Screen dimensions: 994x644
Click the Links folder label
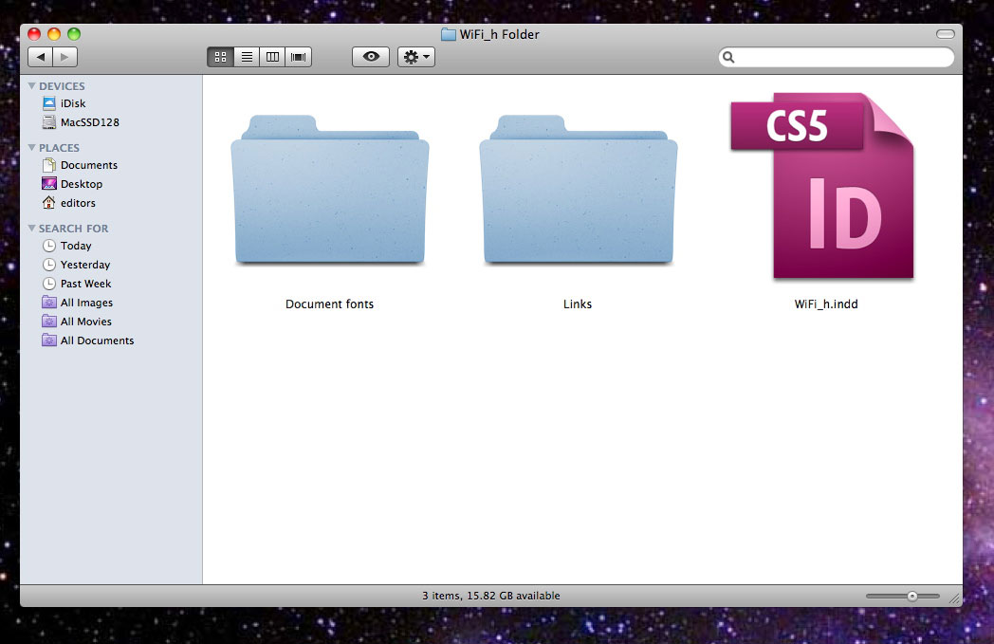pos(578,304)
